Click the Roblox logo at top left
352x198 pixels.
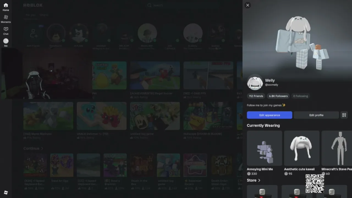(33, 5)
